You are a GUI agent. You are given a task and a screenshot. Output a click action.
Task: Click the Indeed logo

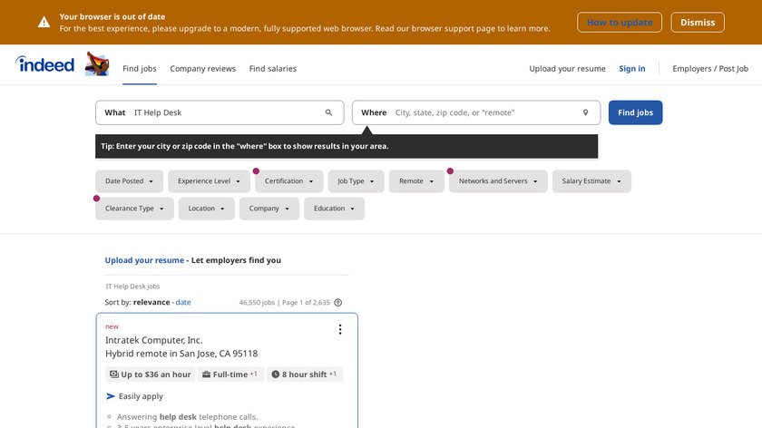pyautogui.click(x=44, y=64)
